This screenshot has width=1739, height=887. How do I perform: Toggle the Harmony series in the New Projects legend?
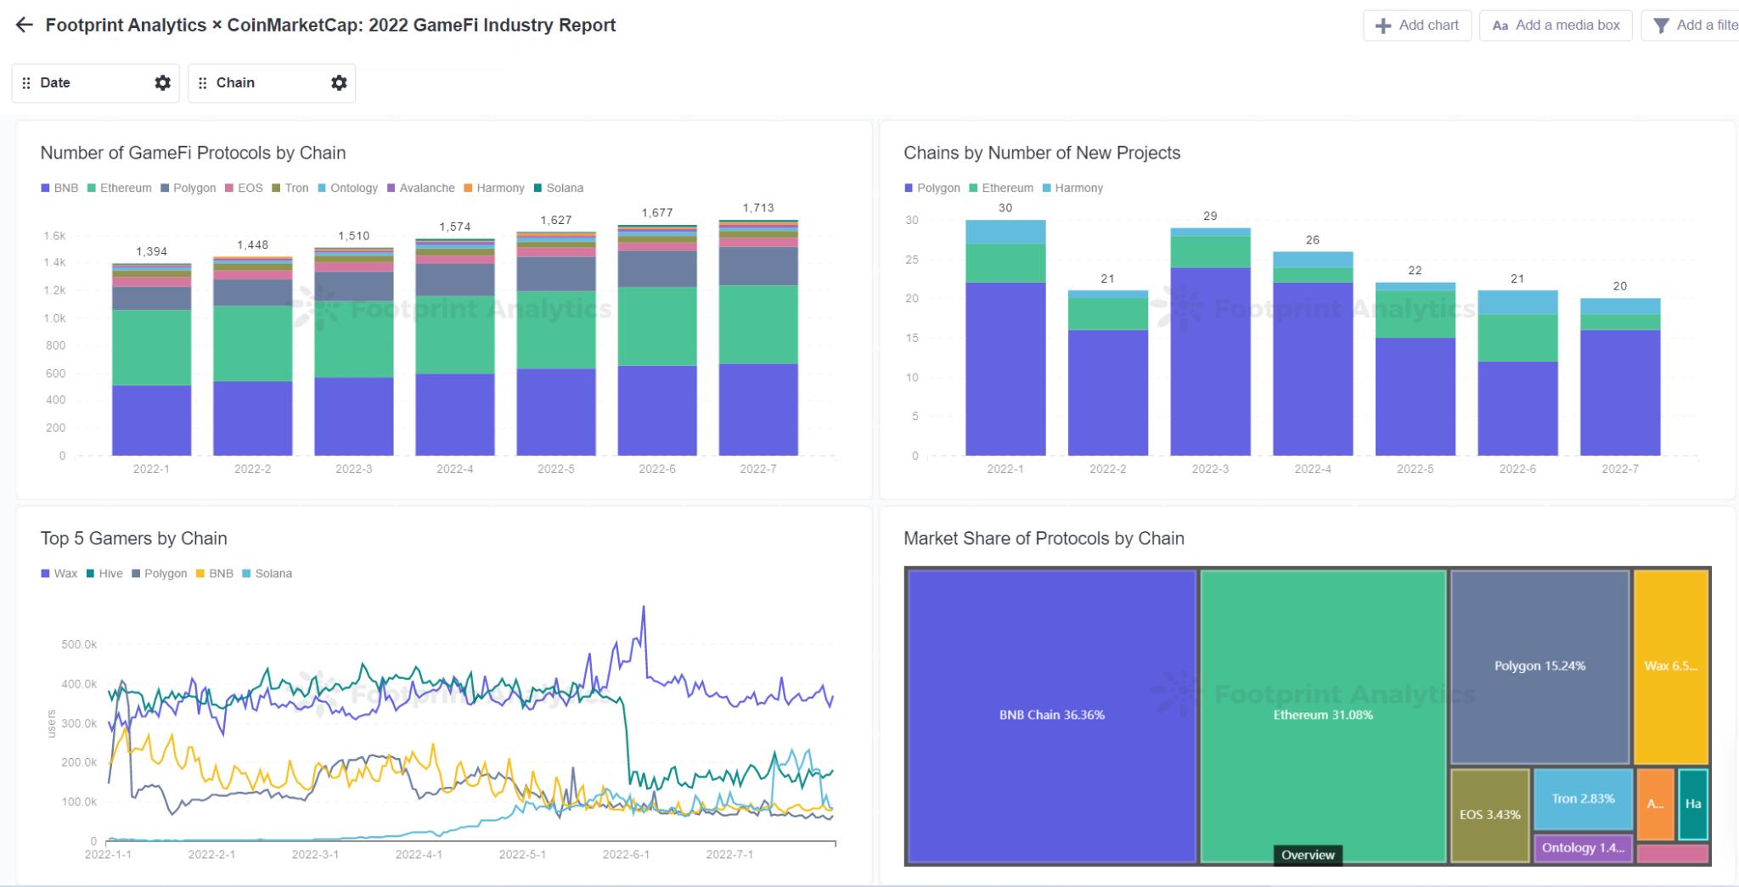[1072, 188]
